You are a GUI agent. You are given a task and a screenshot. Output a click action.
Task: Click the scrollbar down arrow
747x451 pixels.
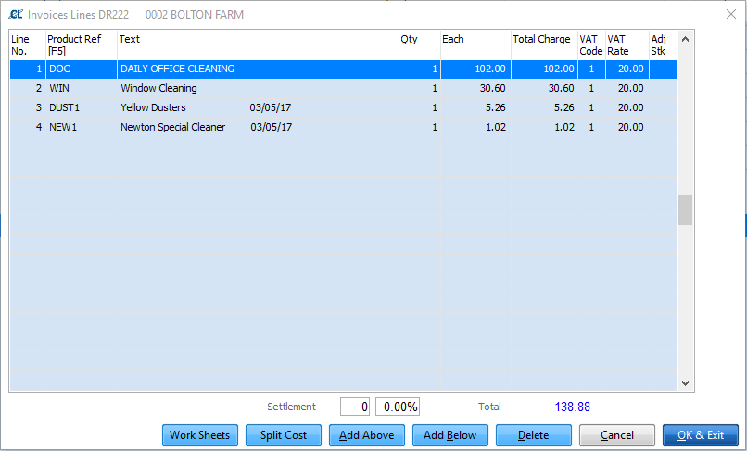pos(685,382)
